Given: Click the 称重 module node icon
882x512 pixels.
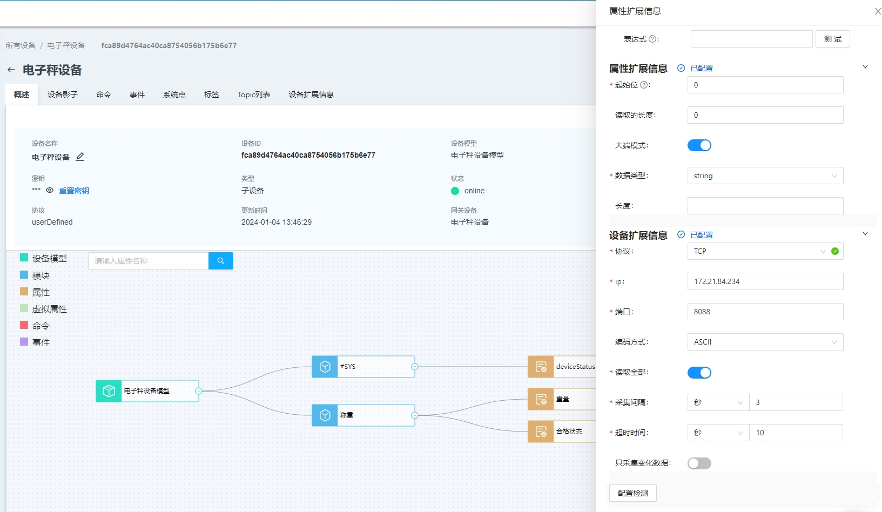Looking at the screenshot, I should [325, 415].
